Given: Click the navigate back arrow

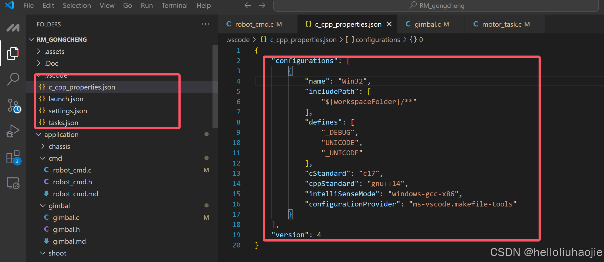Looking at the screenshot, I should tap(247, 5).
